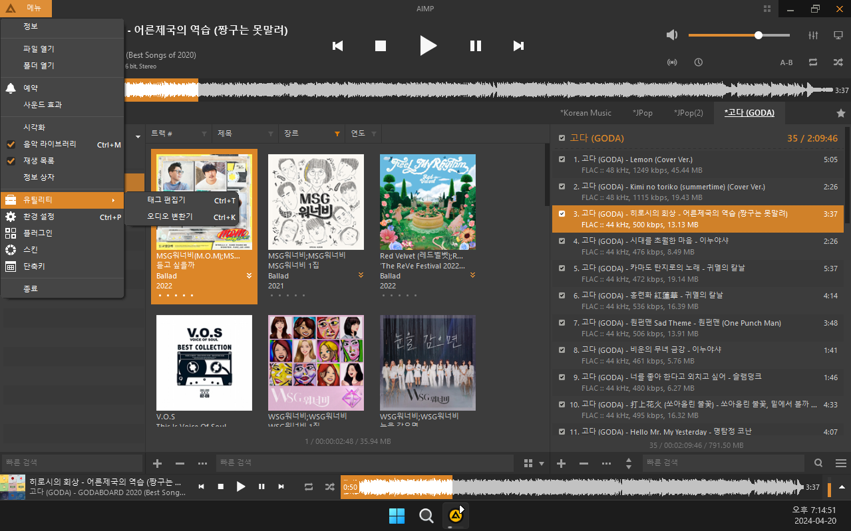The height and width of the screenshot is (531, 851).
Task: Open the V.O.S Best Collection album cover
Action: [x=204, y=363]
